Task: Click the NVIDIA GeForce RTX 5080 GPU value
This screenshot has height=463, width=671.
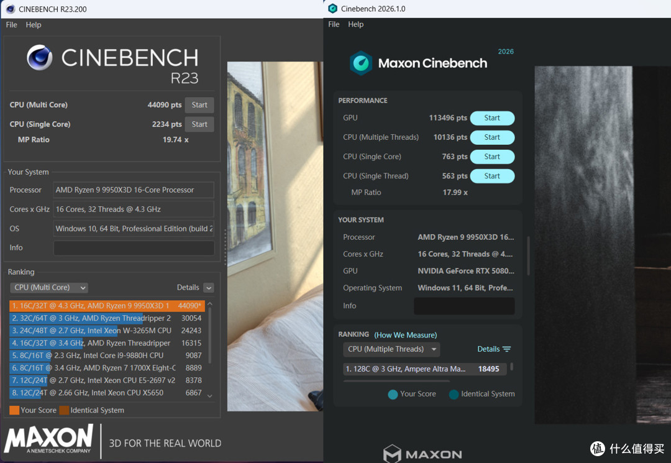Action: [466, 271]
